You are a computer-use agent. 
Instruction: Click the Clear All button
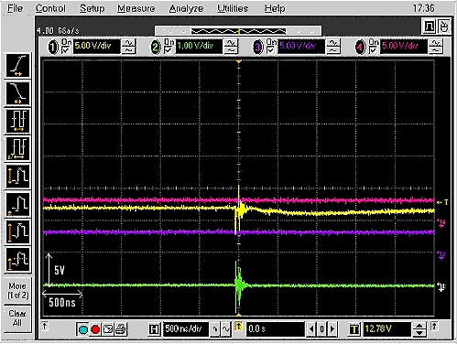[18, 318]
